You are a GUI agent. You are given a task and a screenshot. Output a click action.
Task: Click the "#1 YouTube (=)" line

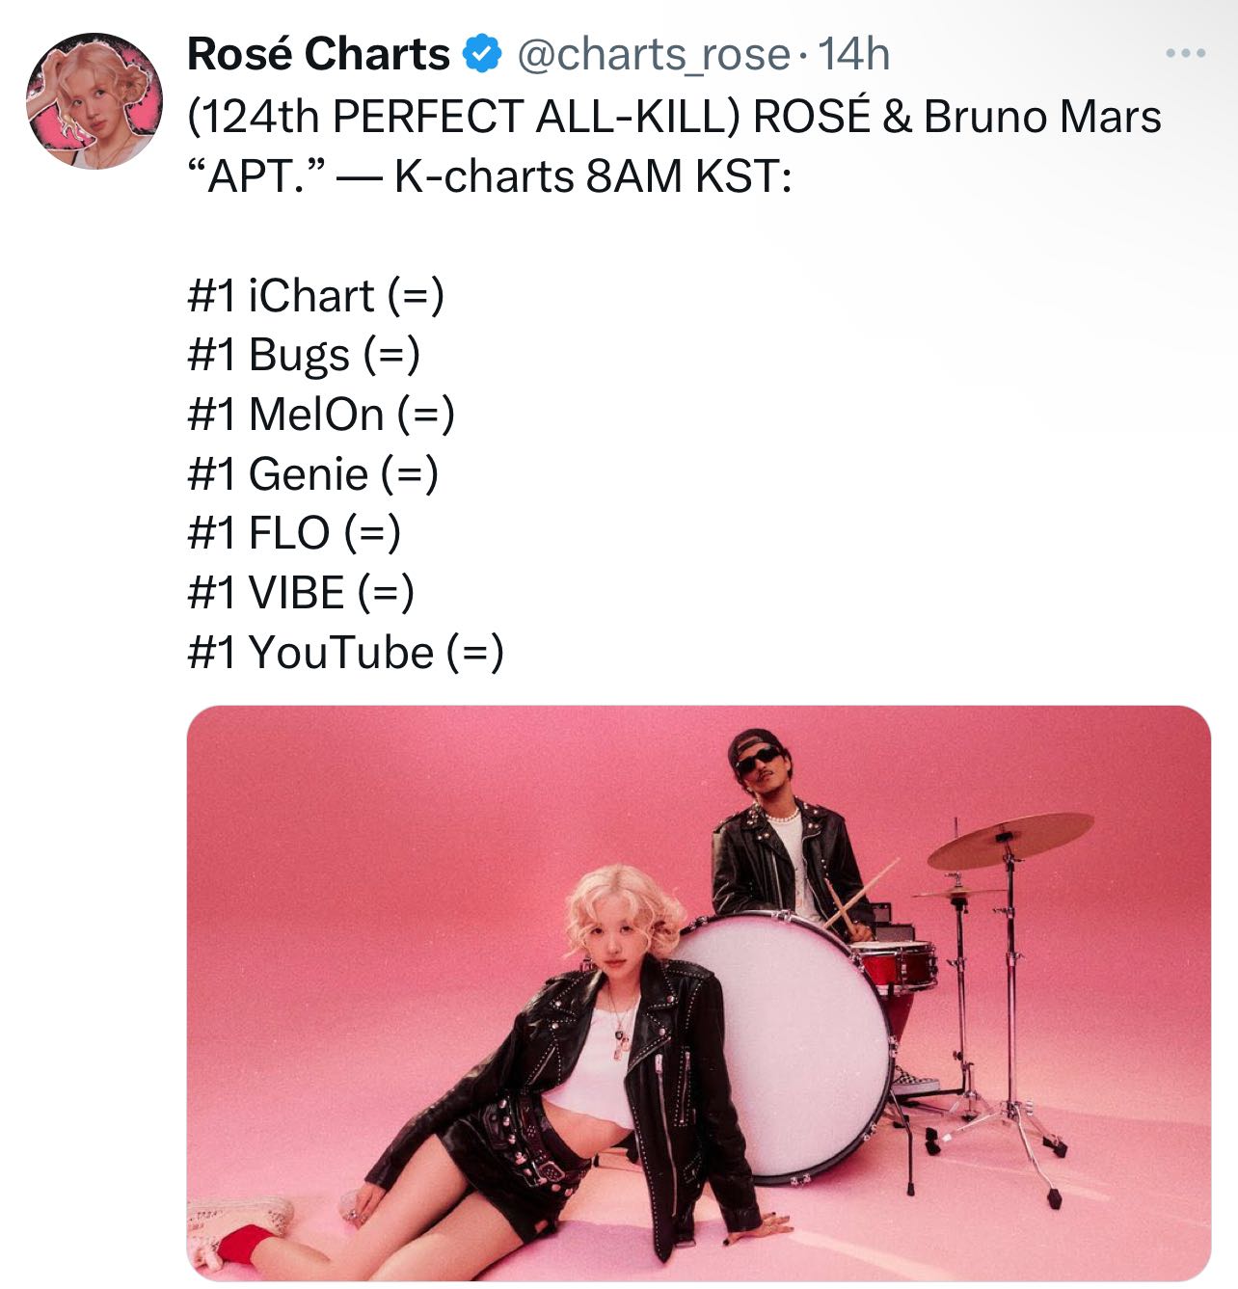(x=345, y=653)
